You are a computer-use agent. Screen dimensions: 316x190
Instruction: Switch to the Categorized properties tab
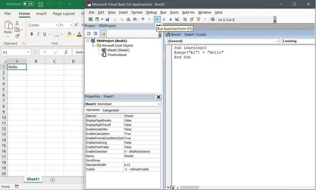[111, 110]
